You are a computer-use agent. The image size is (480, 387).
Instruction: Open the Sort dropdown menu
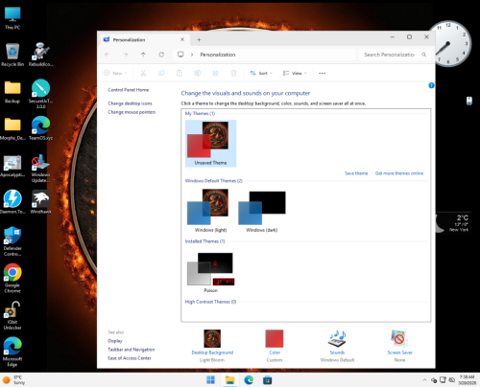tap(261, 73)
